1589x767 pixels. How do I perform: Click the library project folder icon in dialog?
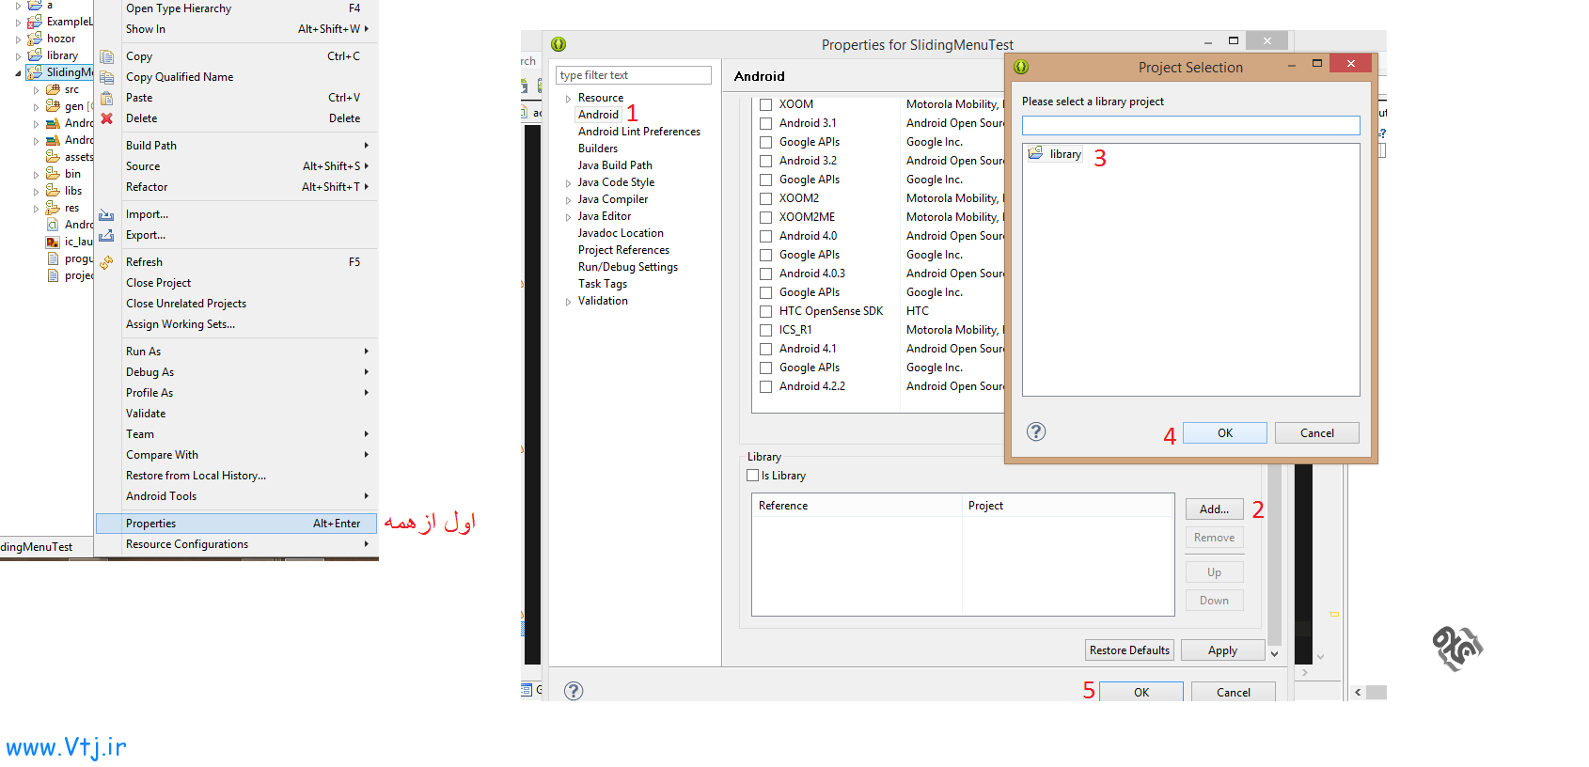tap(1035, 153)
